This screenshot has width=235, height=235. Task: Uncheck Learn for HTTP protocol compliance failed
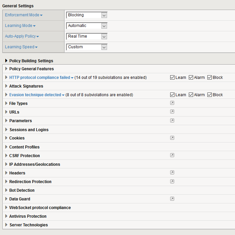point(172,78)
